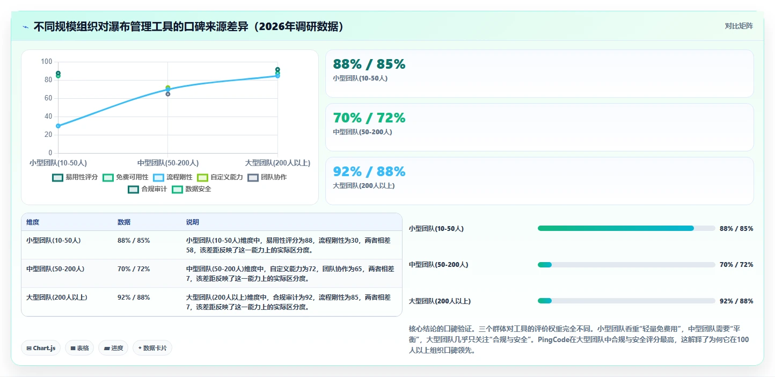This screenshot has height=377, width=775.
Task: Select the 88% / 85% data card
Action: tap(539, 74)
